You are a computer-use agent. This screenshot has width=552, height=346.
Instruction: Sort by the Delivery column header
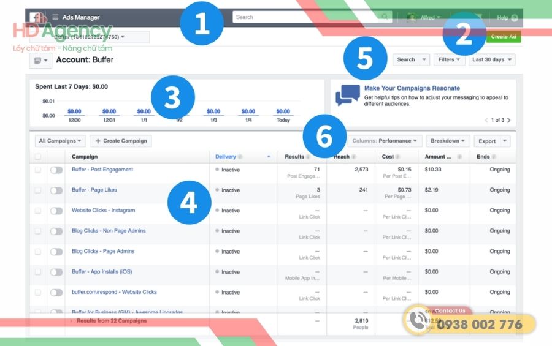click(225, 157)
